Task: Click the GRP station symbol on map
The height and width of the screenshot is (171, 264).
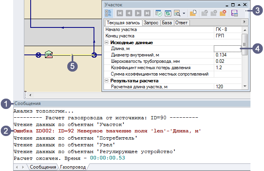Action: pos(49,54)
